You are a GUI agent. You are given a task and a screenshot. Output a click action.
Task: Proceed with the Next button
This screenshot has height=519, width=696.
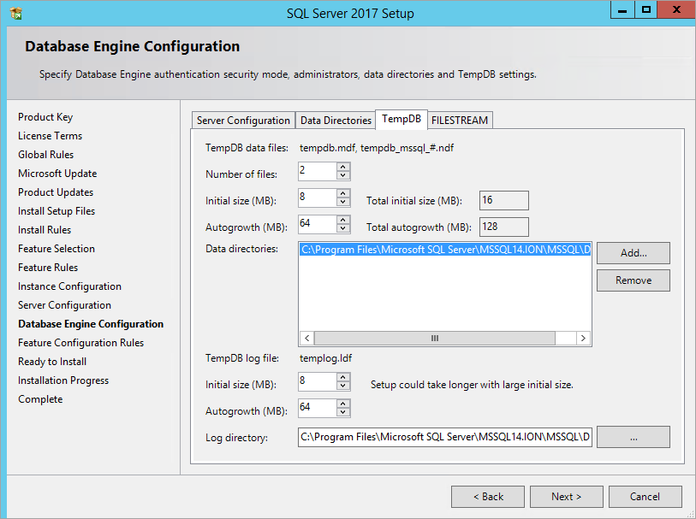point(567,497)
